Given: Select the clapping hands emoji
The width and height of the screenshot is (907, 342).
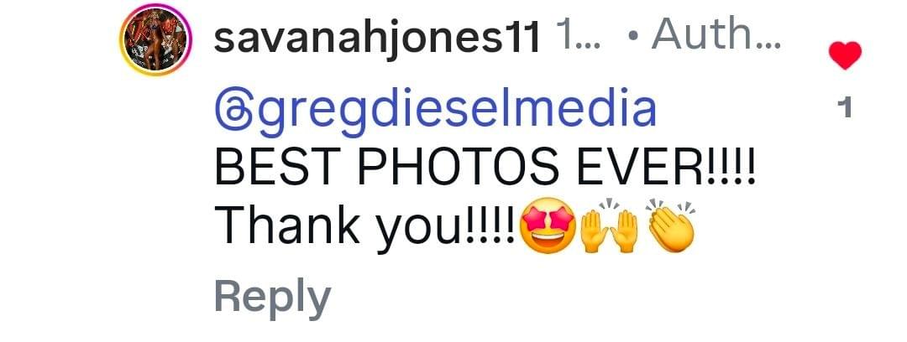Looking at the screenshot, I should (671, 226).
